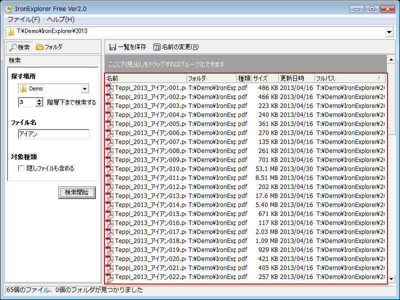Open the Demo search location dropdown
The image size is (400, 300).
coord(84,89)
